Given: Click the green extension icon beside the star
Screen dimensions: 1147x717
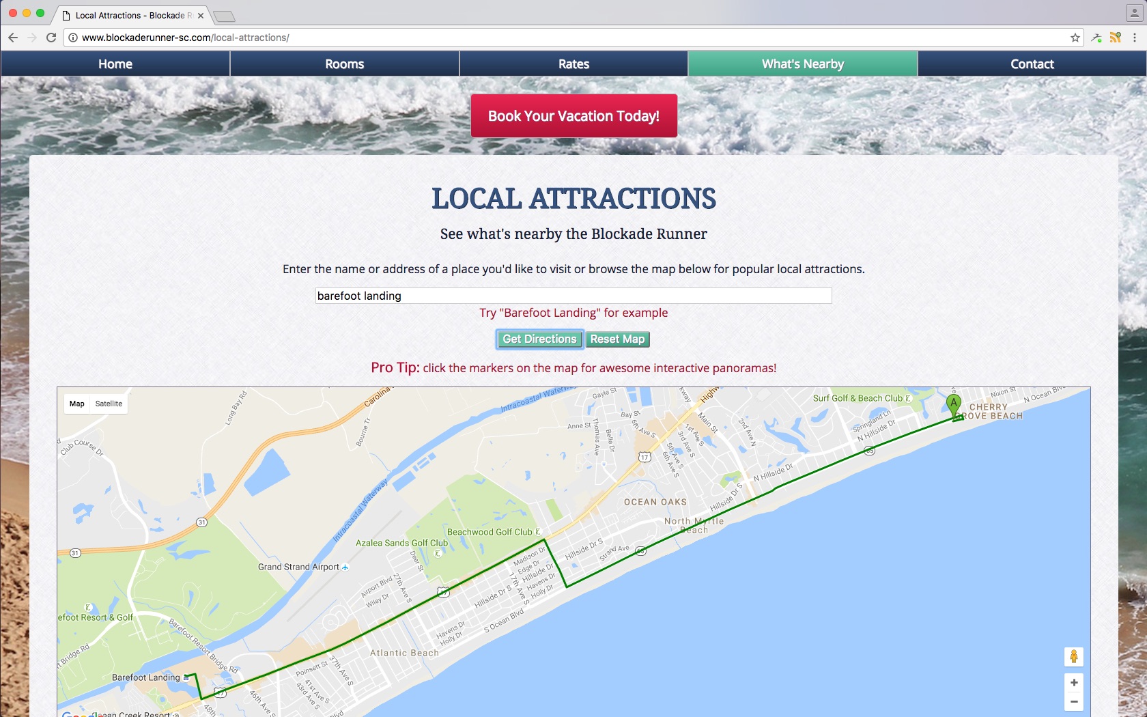Looking at the screenshot, I should point(1096,38).
